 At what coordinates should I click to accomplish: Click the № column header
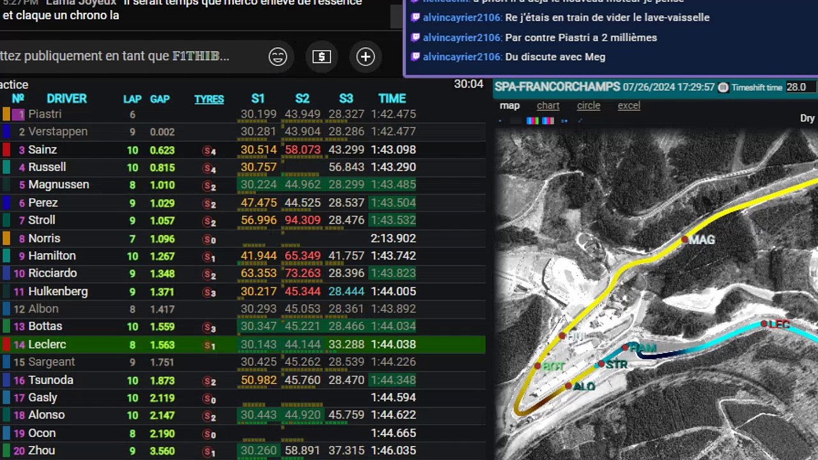18,98
